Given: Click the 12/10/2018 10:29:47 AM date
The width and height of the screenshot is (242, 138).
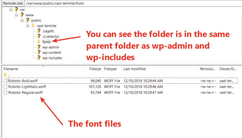Looking at the screenshot, I should (x=143, y=93).
